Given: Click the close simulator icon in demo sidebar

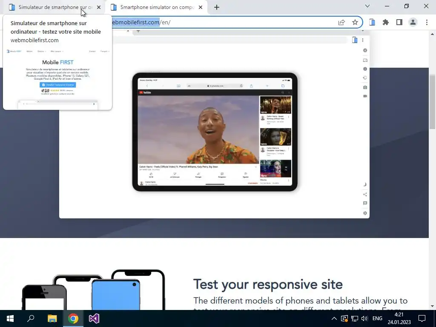Looking at the screenshot, I should [x=365, y=50].
